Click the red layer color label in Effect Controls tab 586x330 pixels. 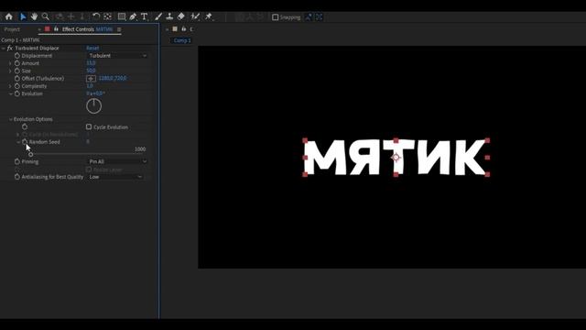tap(48, 29)
